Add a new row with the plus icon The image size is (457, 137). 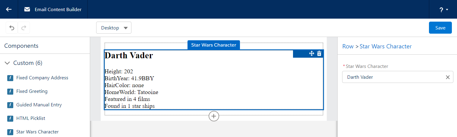214,116
